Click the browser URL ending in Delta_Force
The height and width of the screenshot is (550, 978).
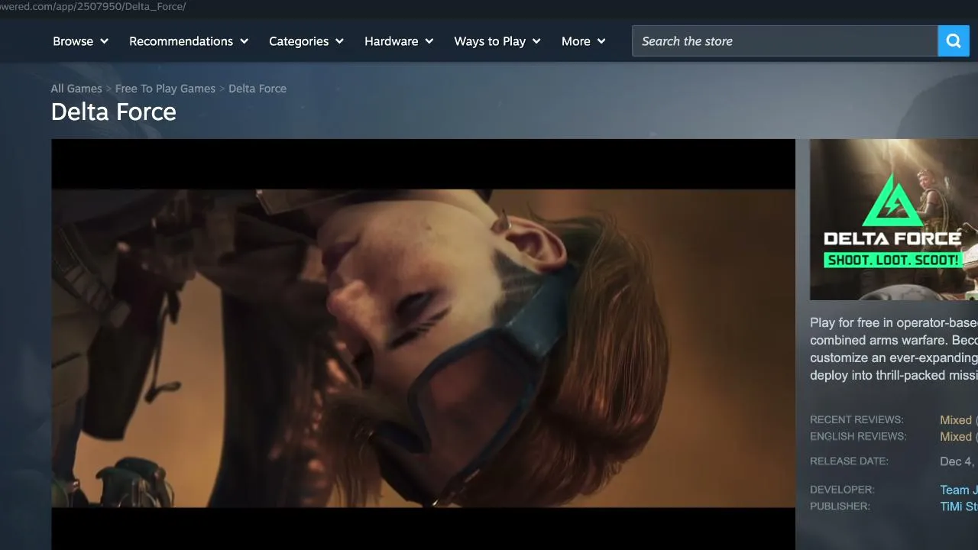tap(93, 6)
